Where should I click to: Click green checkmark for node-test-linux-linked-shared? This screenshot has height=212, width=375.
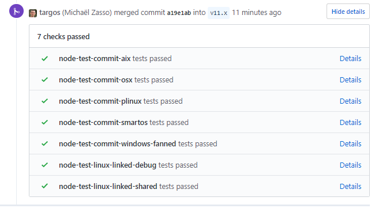(x=45, y=186)
